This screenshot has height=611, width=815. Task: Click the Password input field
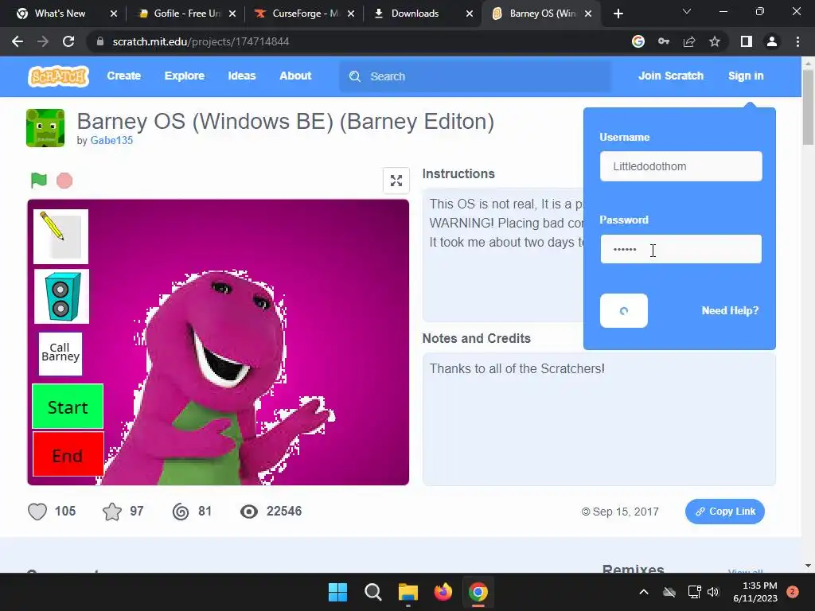point(681,249)
